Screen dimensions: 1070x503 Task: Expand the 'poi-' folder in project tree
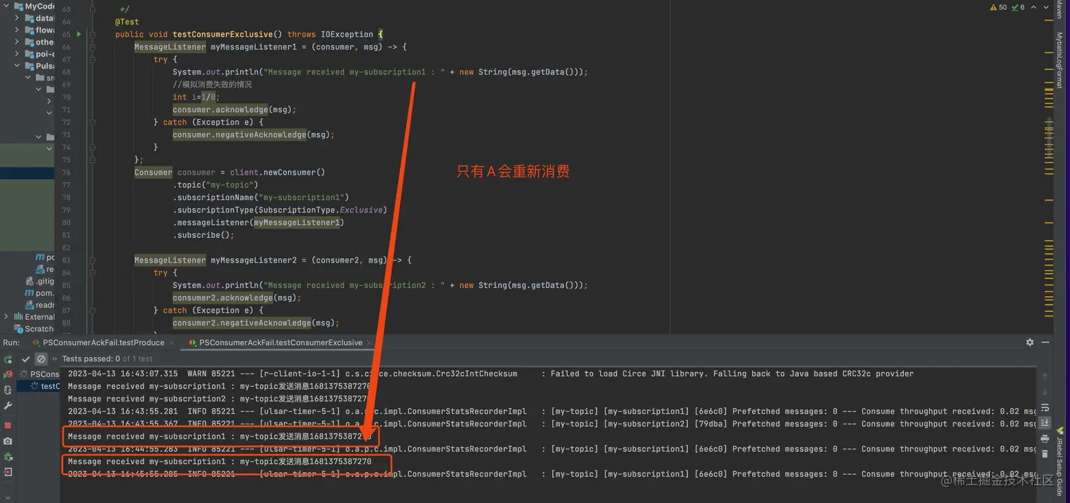(x=17, y=54)
